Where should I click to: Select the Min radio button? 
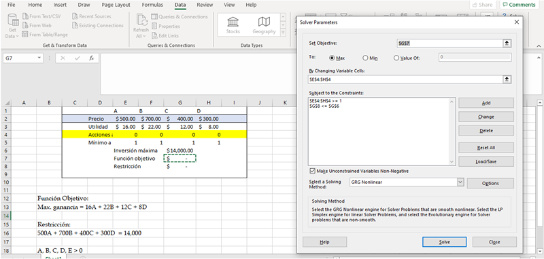pyautogui.click(x=365, y=58)
